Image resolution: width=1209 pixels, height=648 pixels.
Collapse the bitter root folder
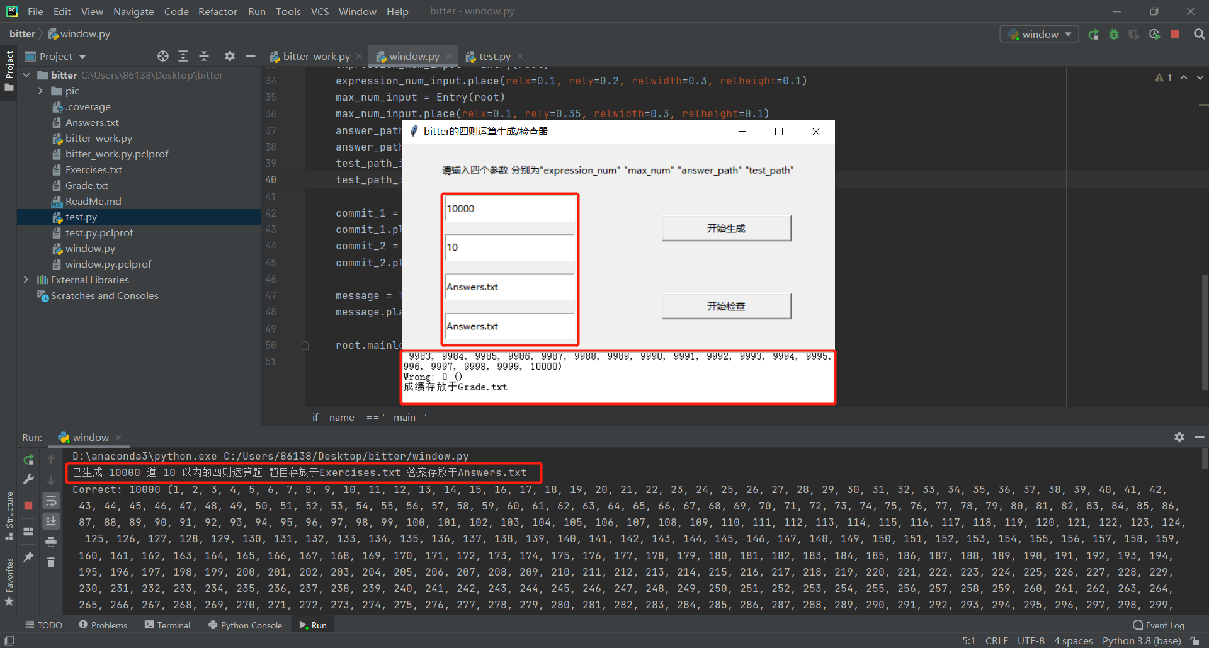point(27,76)
